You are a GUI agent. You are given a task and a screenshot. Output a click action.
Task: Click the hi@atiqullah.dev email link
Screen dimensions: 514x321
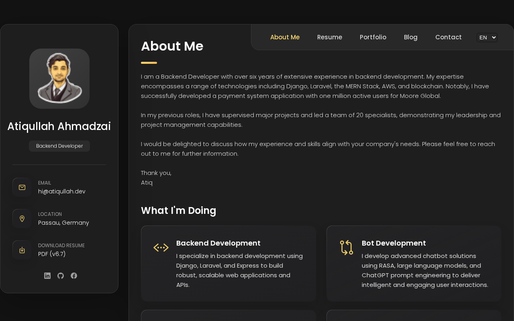(x=62, y=191)
